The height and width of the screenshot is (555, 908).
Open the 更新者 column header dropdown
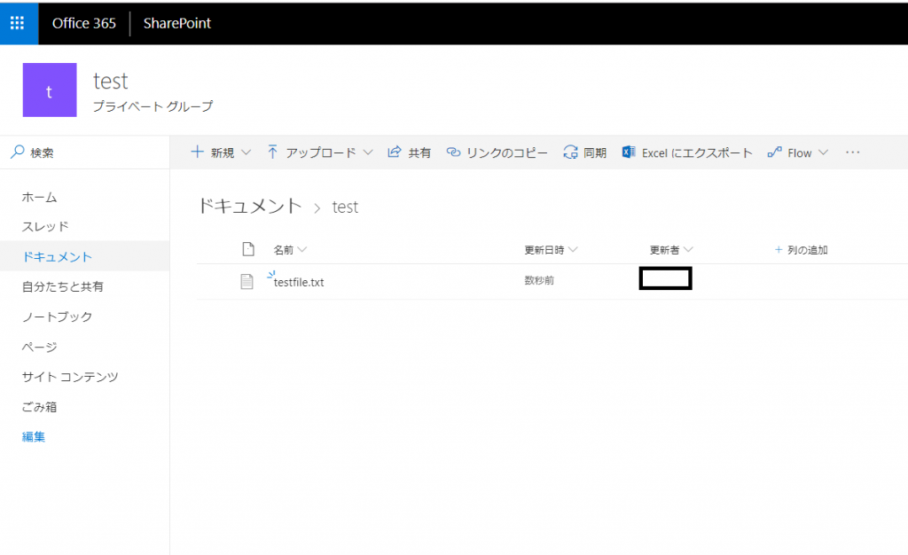671,250
